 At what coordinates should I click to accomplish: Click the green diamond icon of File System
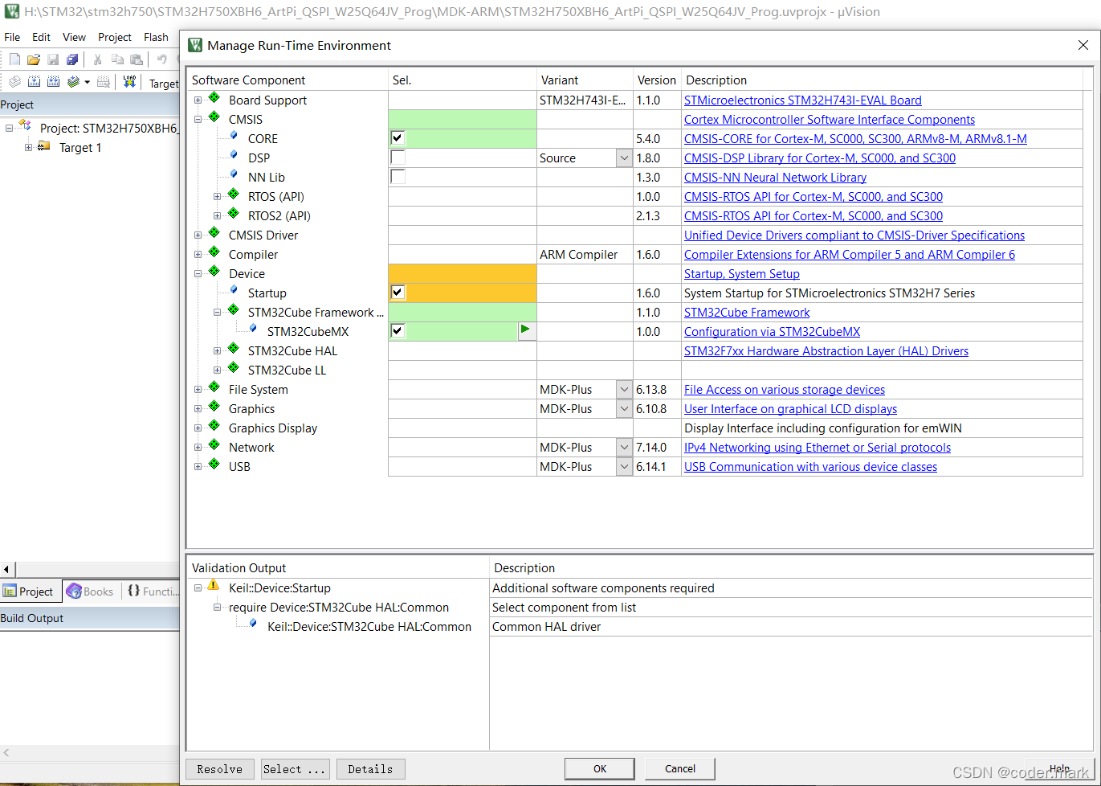[x=214, y=387]
